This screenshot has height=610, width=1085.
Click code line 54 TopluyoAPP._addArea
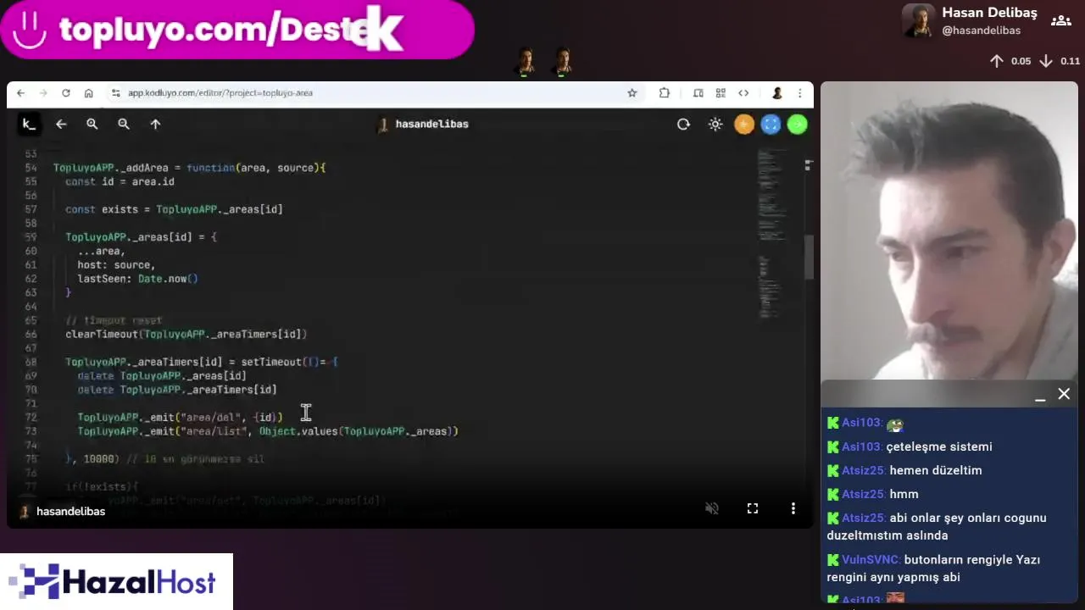coord(189,168)
